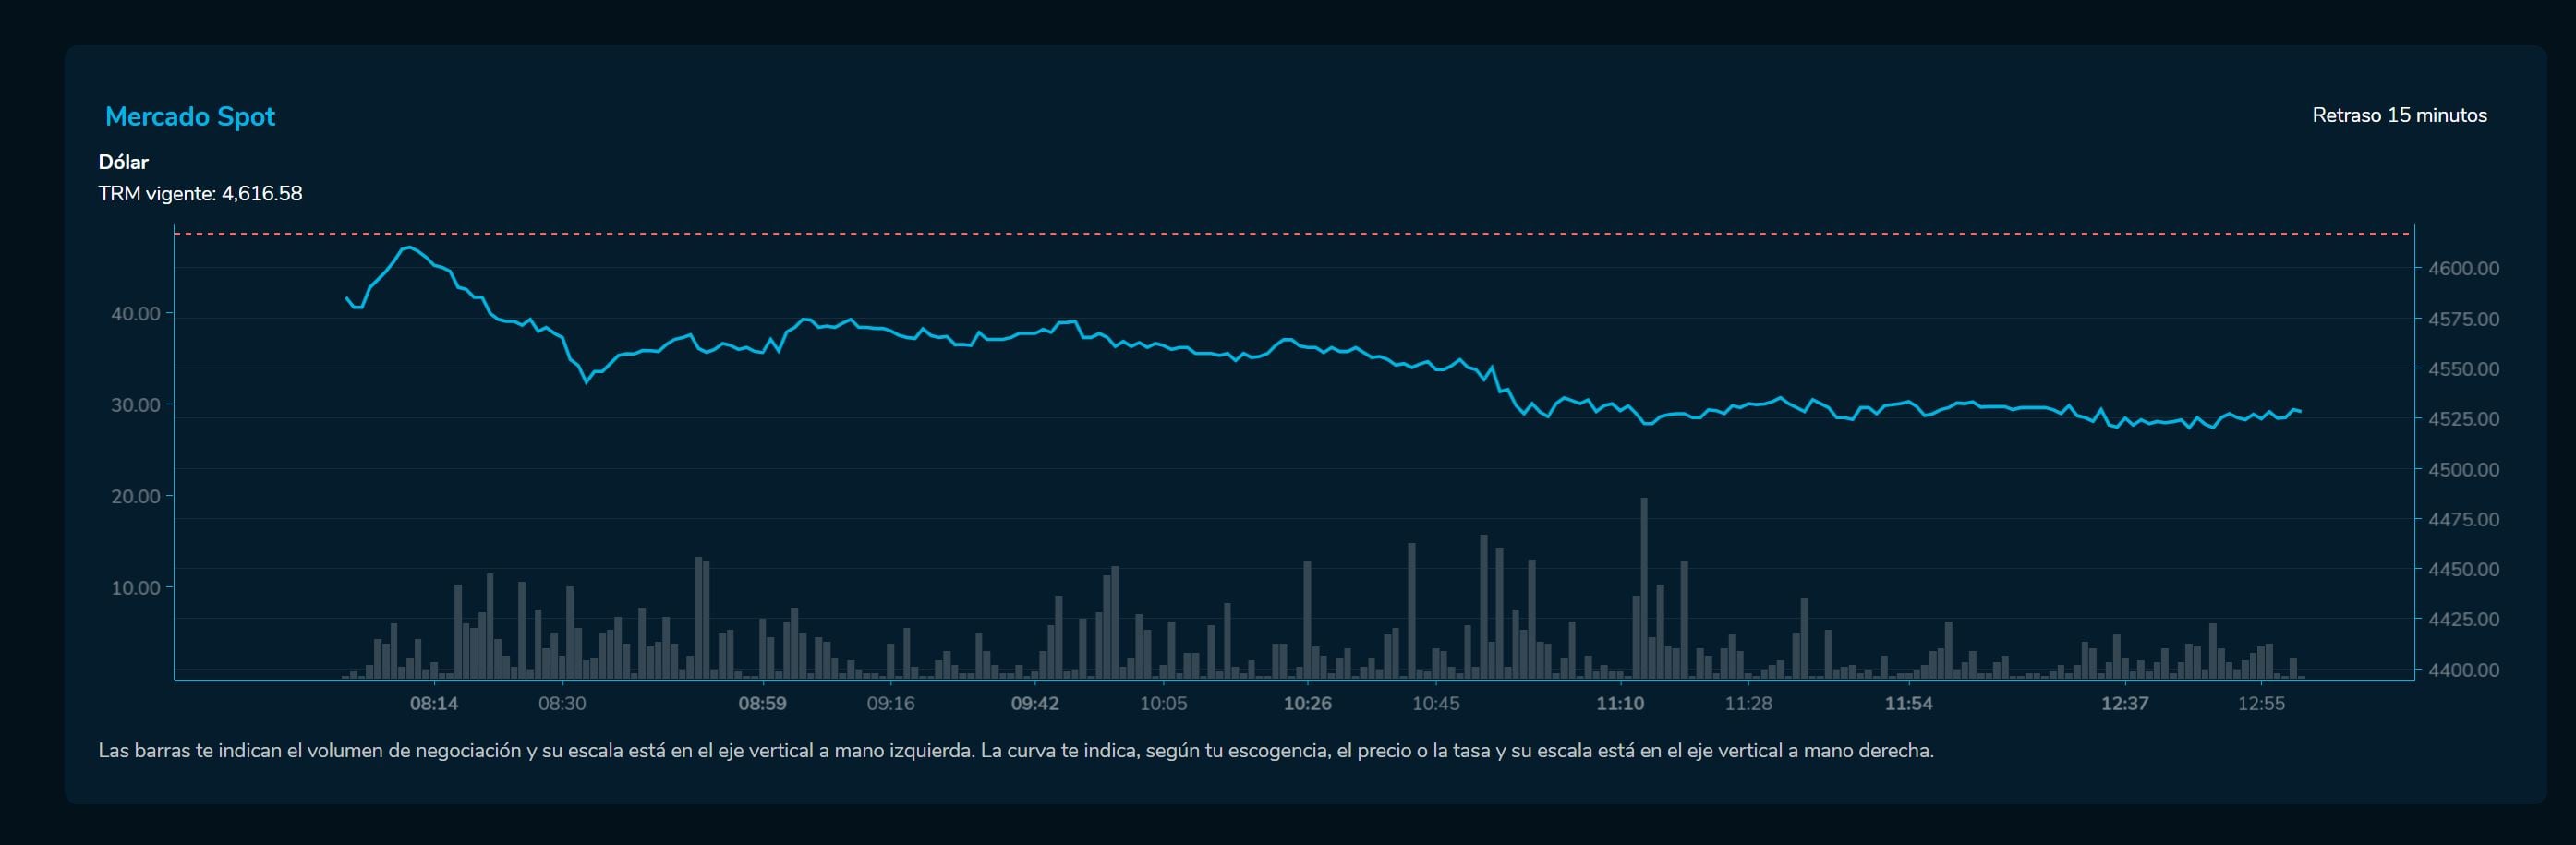The height and width of the screenshot is (845, 2576).
Task: Click the 08:14 time axis label
Action: [433, 703]
